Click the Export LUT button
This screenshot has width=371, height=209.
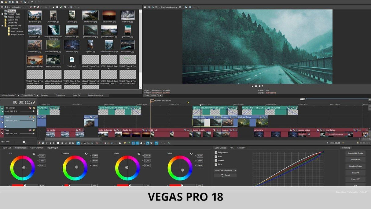pos(355,179)
